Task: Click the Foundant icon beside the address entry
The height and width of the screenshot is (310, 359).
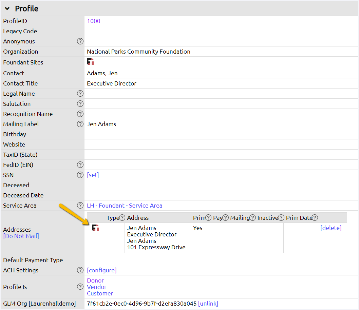Action: [95, 228]
